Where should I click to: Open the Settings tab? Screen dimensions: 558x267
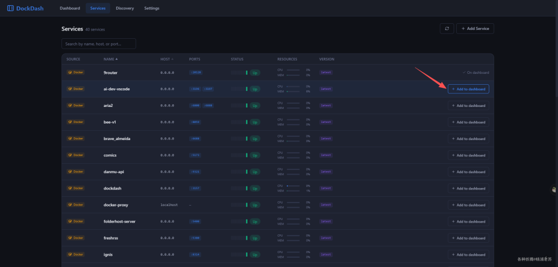point(152,8)
